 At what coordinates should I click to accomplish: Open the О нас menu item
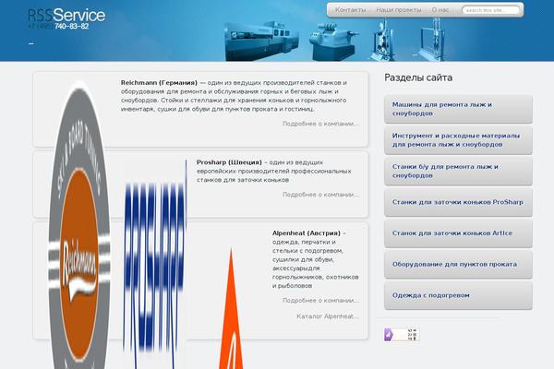pyautogui.click(x=440, y=10)
